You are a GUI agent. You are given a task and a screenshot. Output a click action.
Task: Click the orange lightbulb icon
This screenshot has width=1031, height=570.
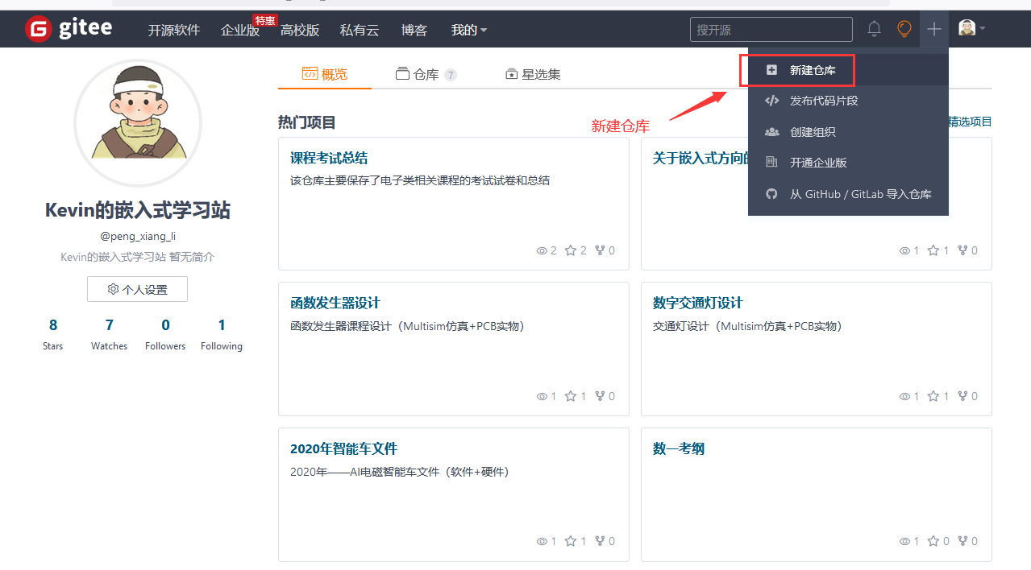(904, 29)
